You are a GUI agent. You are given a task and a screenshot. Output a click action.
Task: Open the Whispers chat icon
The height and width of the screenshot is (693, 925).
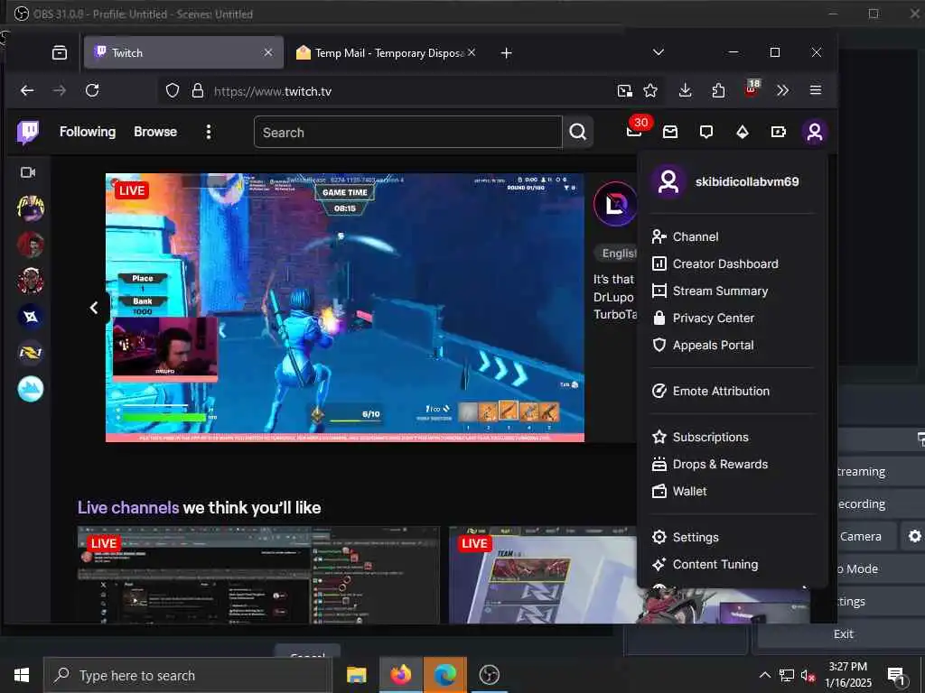pyautogui.click(x=706, y=132)
